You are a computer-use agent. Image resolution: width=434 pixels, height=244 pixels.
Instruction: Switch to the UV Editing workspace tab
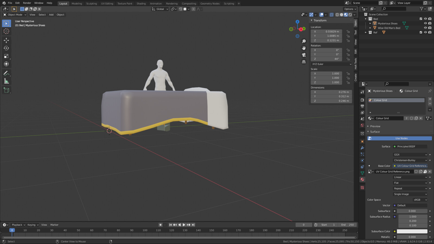click(107, 4)
